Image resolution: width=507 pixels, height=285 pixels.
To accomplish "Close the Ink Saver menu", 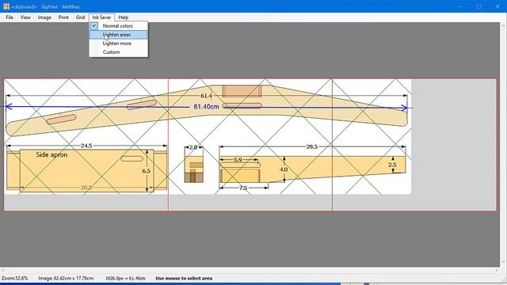I will click(101, 17).
